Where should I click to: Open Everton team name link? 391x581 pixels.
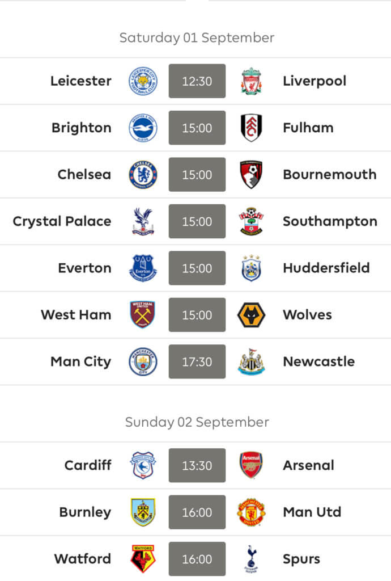pos(84,268)
